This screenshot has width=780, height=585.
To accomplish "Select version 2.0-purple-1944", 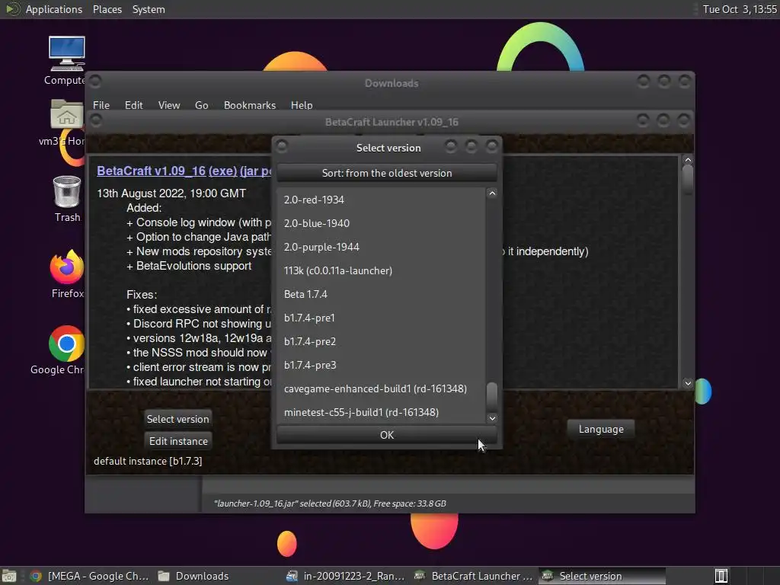I will [381, 247].
